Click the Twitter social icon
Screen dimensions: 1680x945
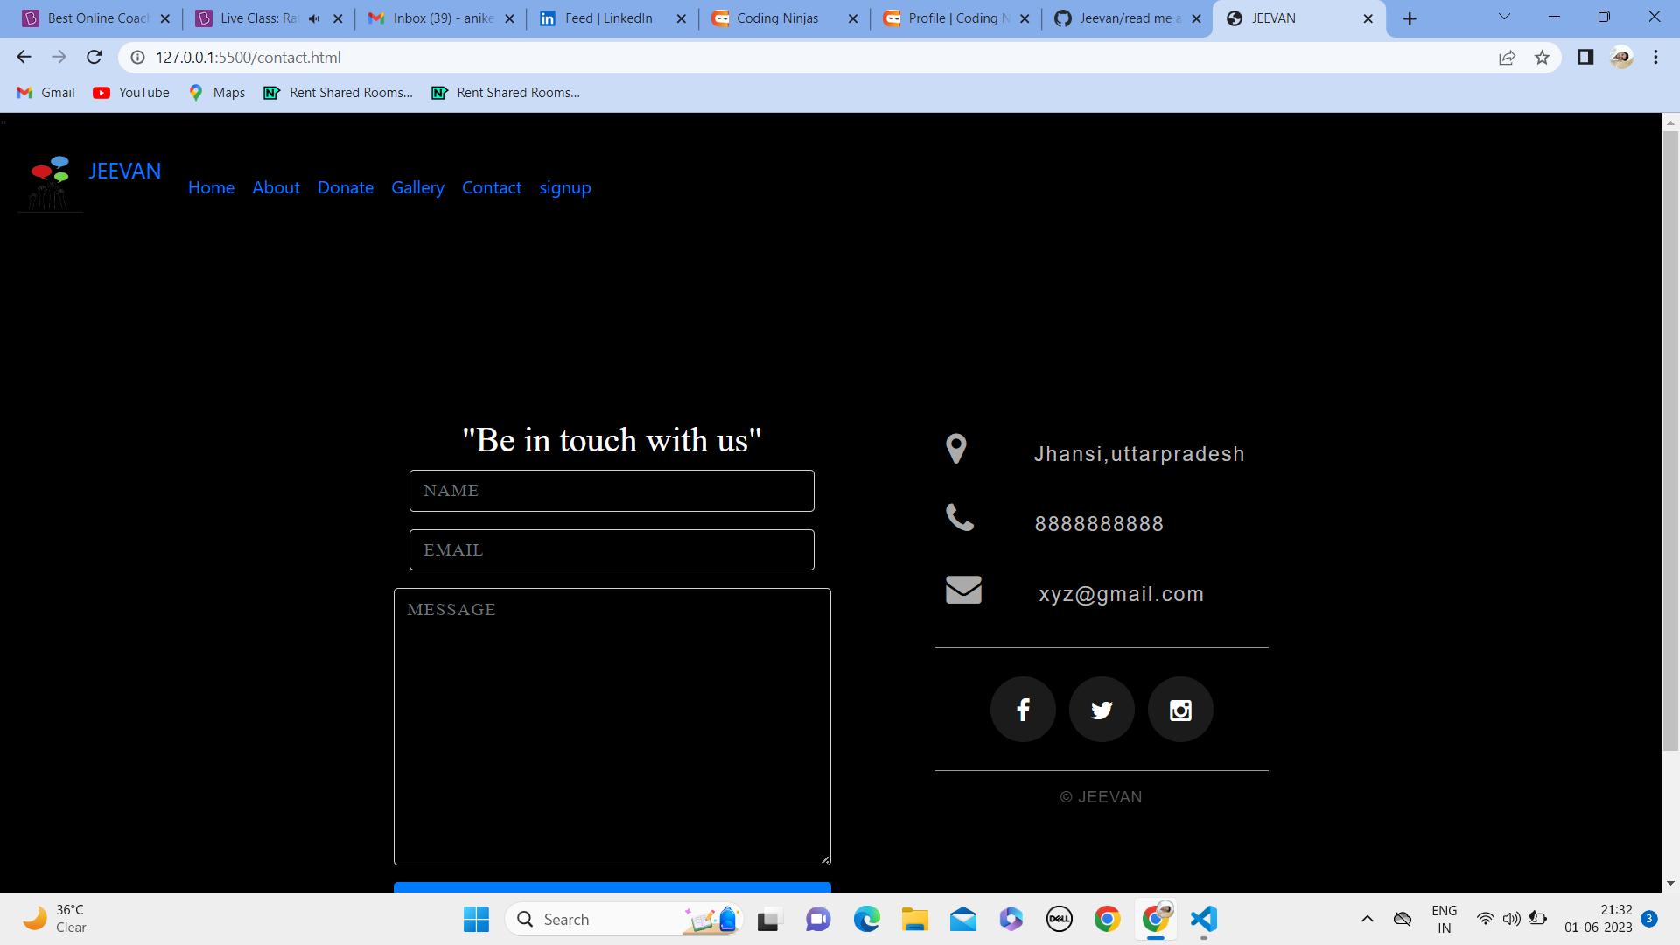1101,709
